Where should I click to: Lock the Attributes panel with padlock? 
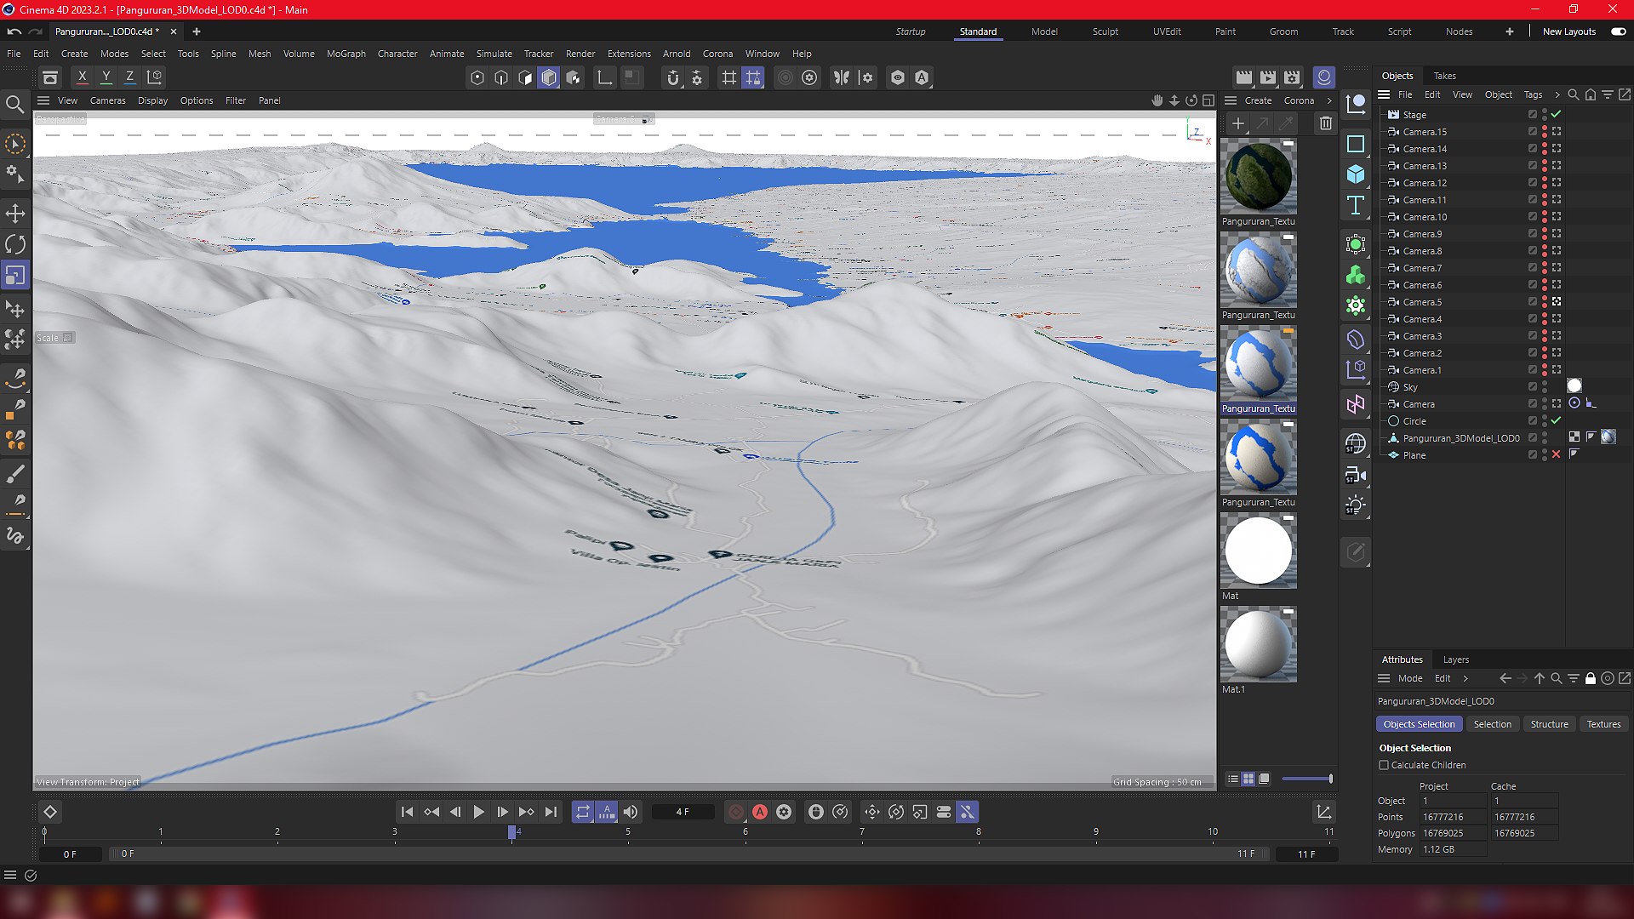(1591, 678)
